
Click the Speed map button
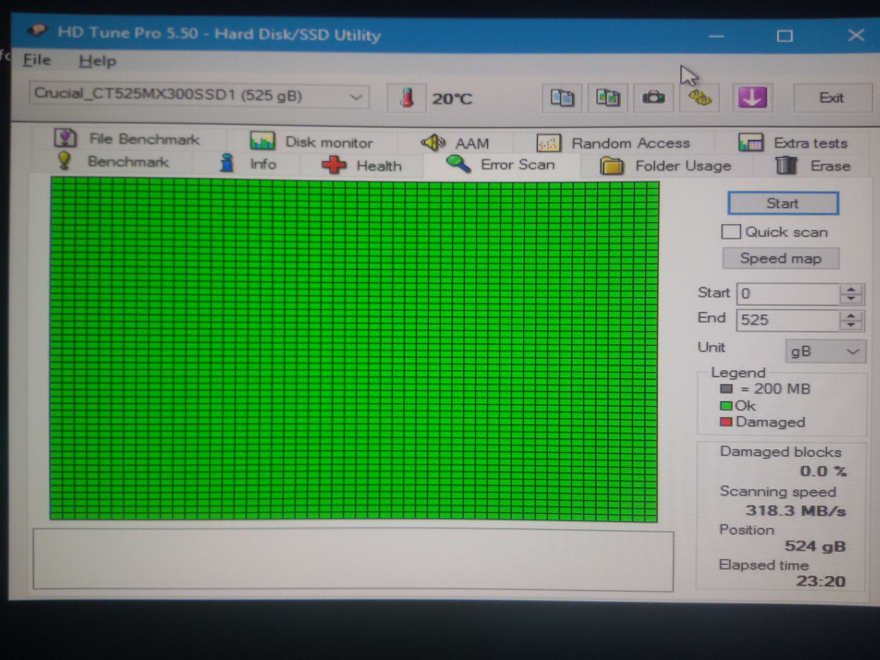[781, 258]
